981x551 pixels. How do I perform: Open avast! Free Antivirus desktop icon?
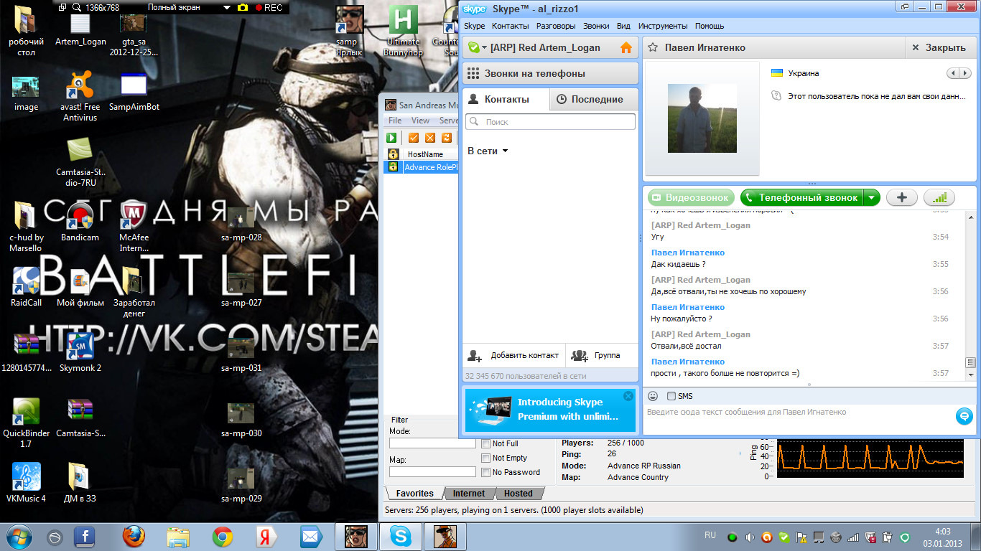tap(81, 95)
